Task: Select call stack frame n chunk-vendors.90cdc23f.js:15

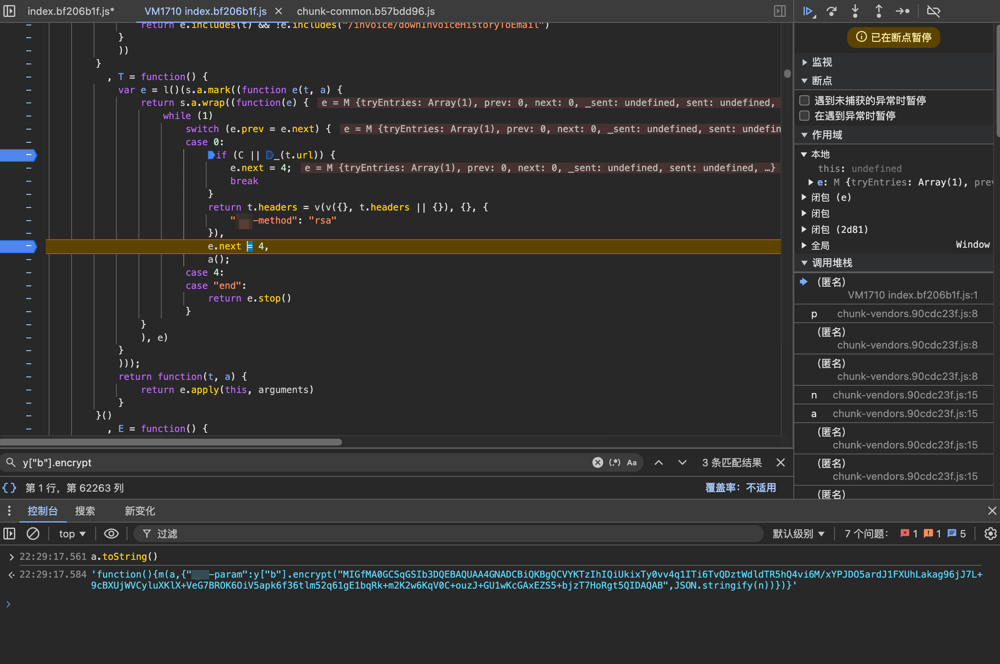Action: (893, 395)
